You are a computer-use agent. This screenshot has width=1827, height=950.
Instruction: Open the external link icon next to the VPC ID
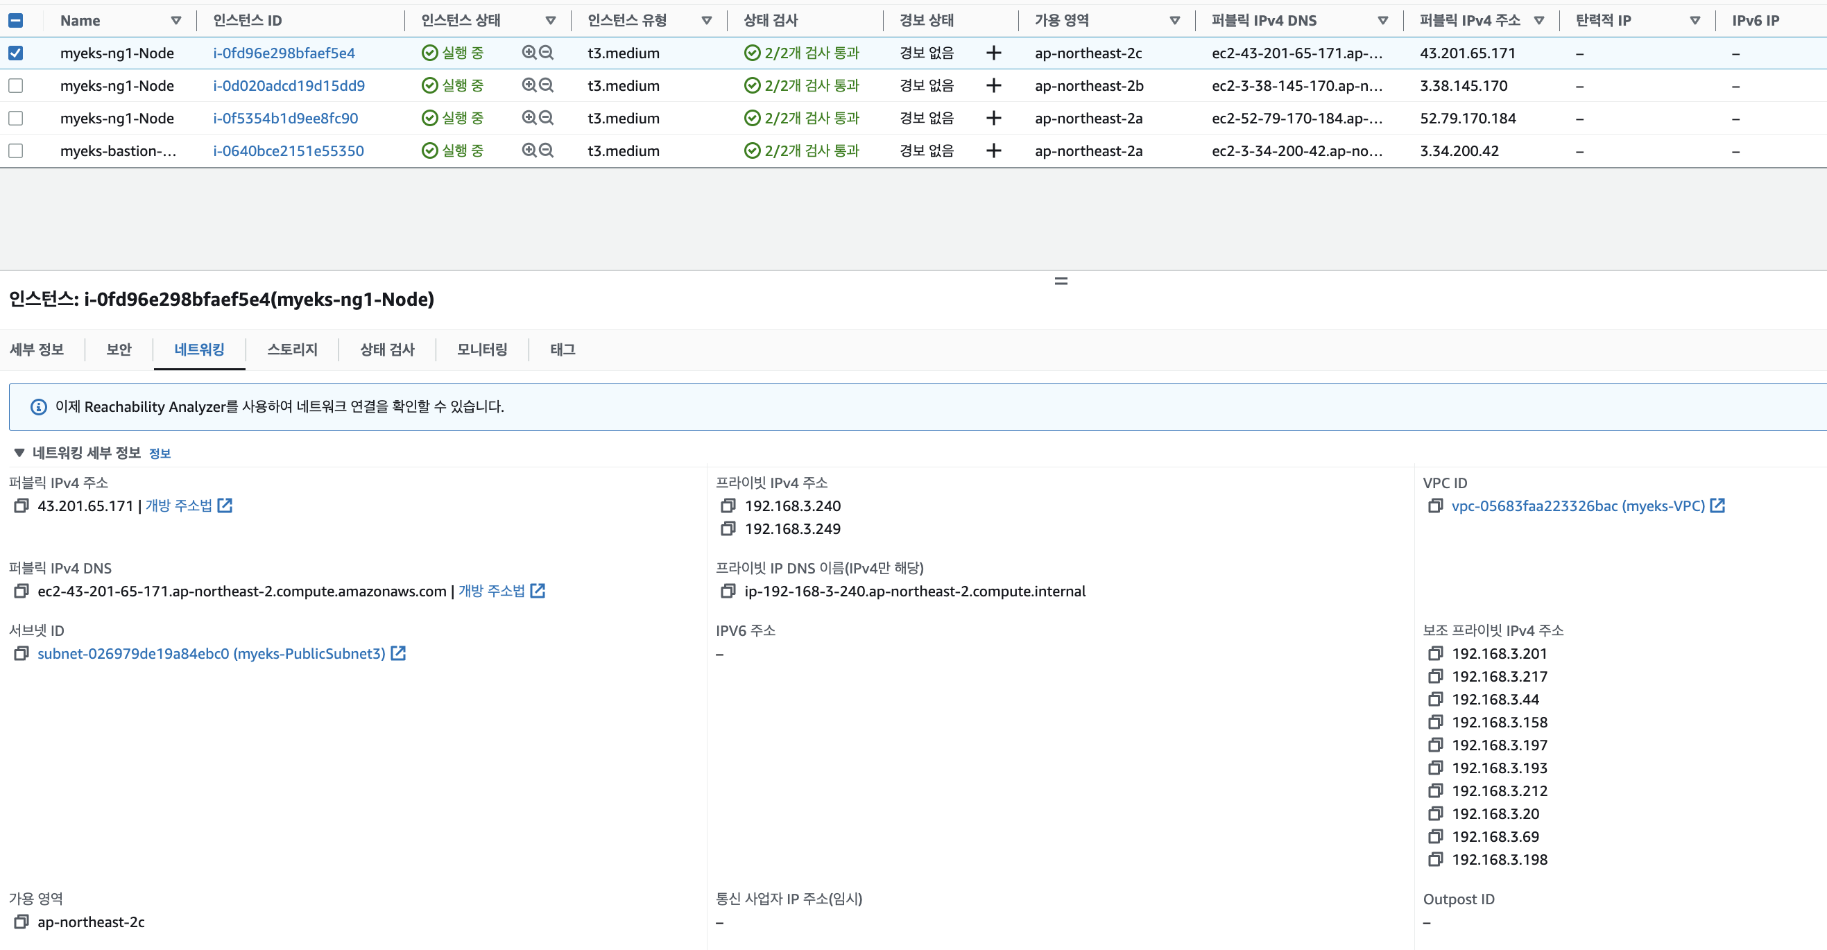(1717, 506)
